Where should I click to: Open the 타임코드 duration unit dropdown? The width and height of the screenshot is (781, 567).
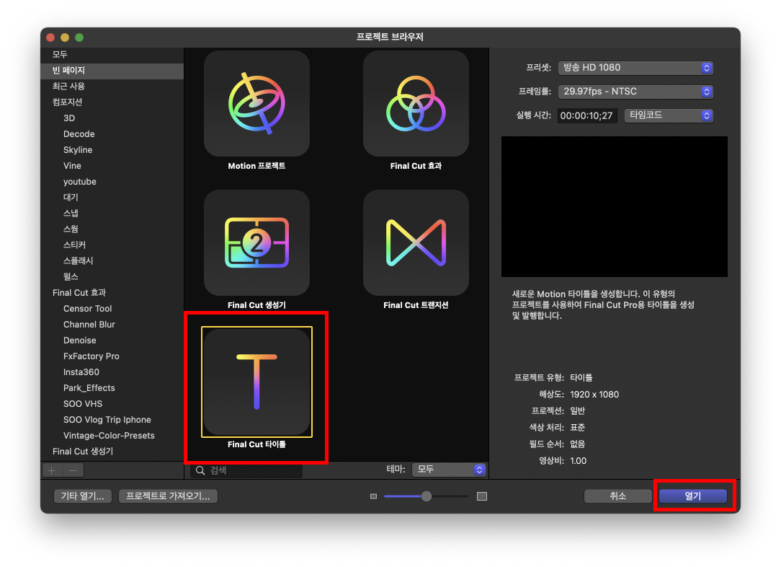coord(669,115)
